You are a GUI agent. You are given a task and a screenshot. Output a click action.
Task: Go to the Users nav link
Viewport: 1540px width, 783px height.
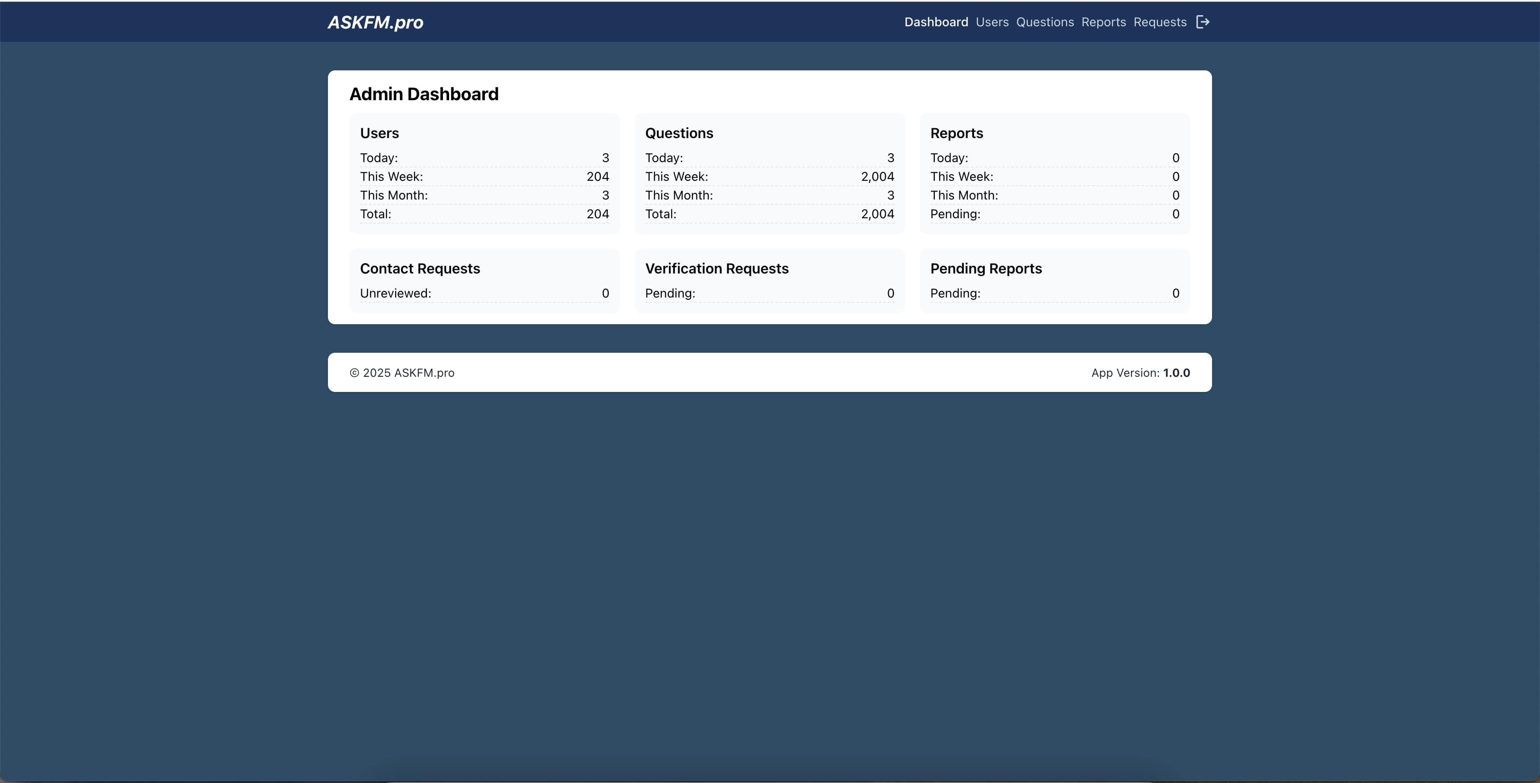click(992, 22)
